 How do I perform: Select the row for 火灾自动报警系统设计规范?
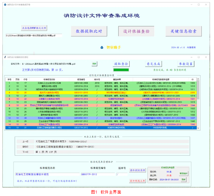pyautogui.click(x=101, y=112)
